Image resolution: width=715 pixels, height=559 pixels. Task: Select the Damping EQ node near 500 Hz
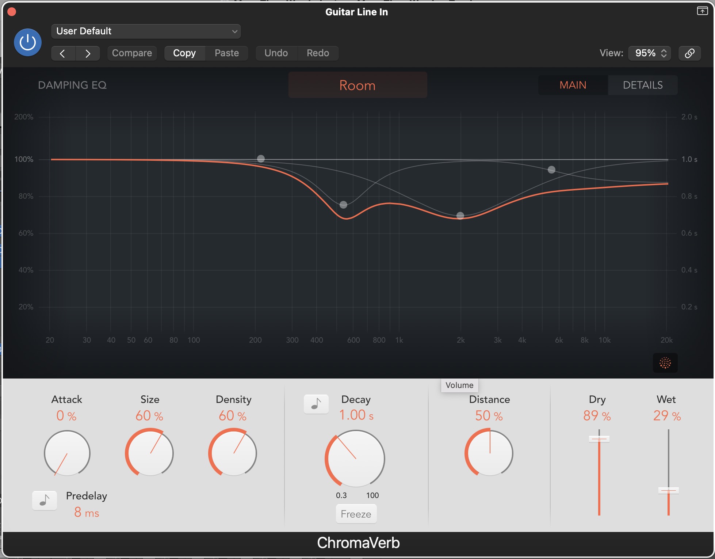[343, 205]
